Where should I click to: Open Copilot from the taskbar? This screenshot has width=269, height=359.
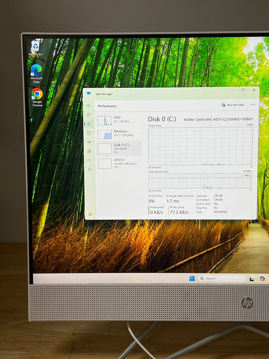pyautogui.click(x=262, y=279)
